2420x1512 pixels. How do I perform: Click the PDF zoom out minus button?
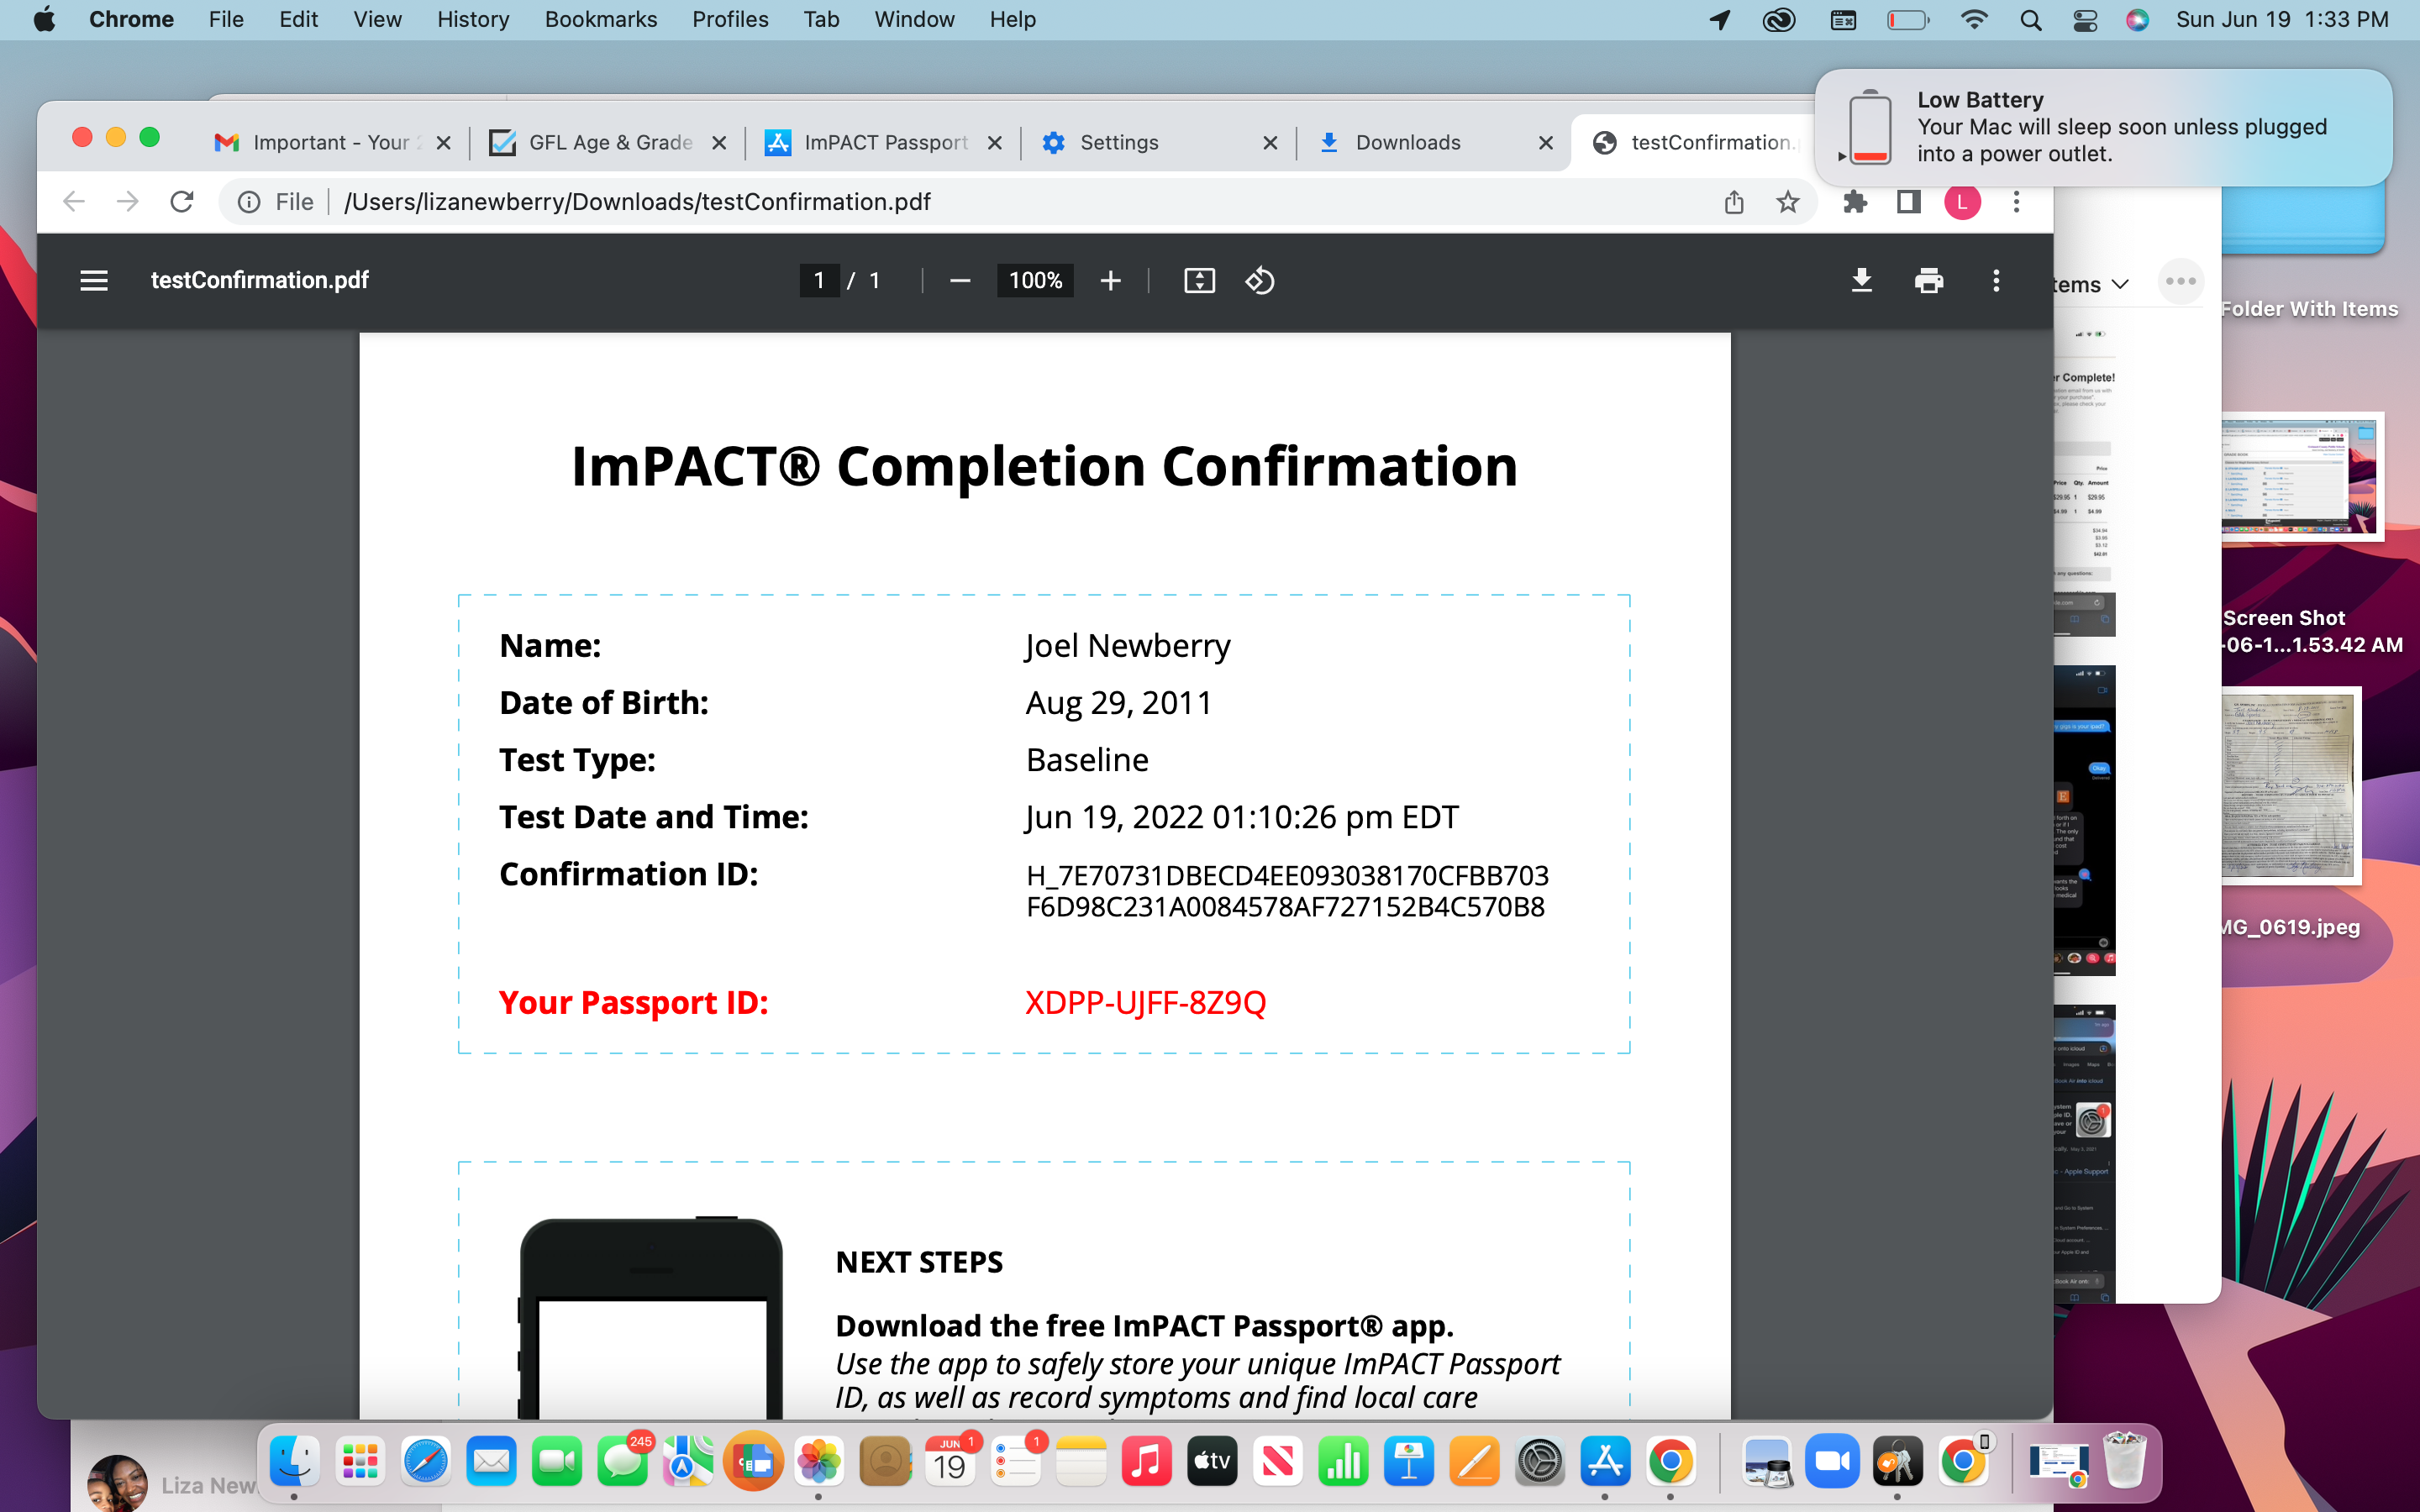coord(960,281)
